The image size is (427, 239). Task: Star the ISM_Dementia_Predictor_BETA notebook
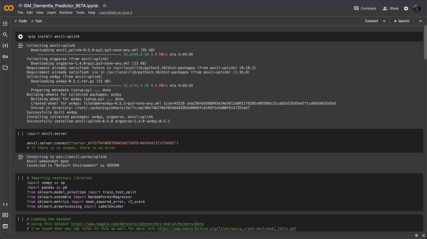[104, 6]
